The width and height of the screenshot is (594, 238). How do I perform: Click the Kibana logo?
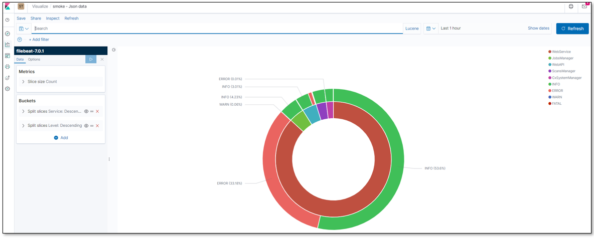click(8, 7)
